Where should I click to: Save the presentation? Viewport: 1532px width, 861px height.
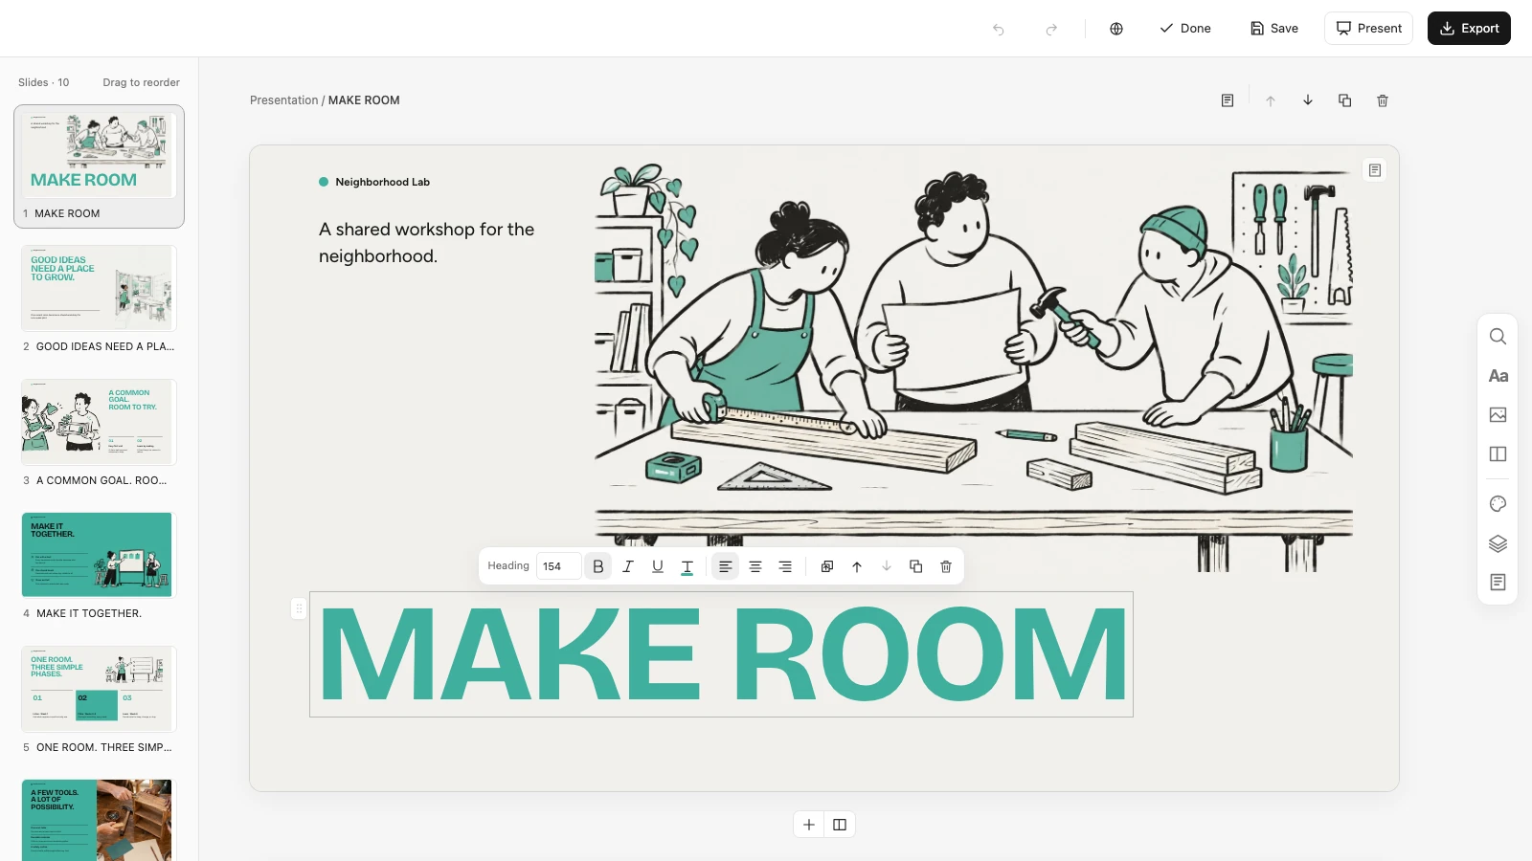click(x=1274, y=29)
